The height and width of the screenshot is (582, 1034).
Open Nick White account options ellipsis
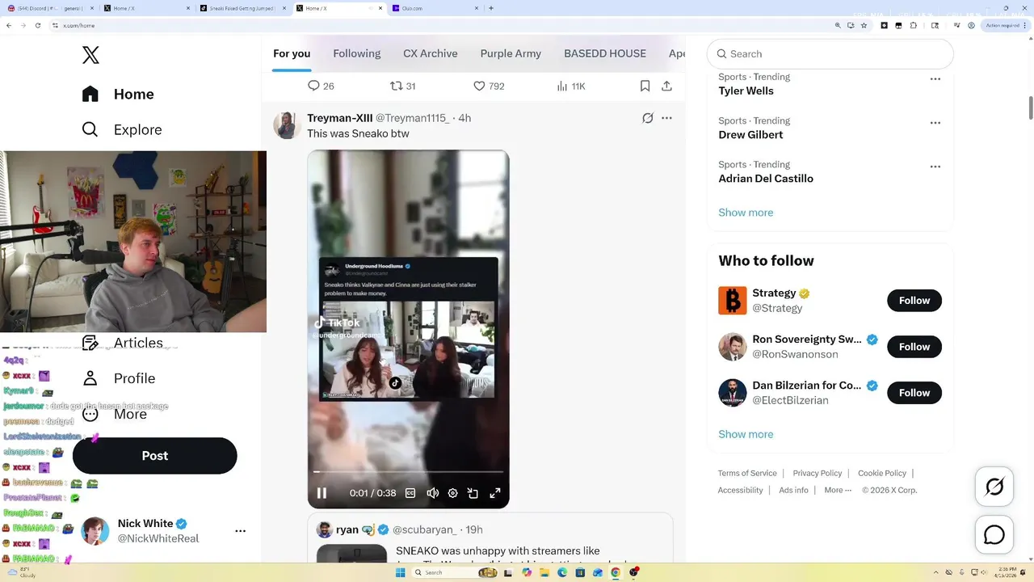(x=240, y=531)
